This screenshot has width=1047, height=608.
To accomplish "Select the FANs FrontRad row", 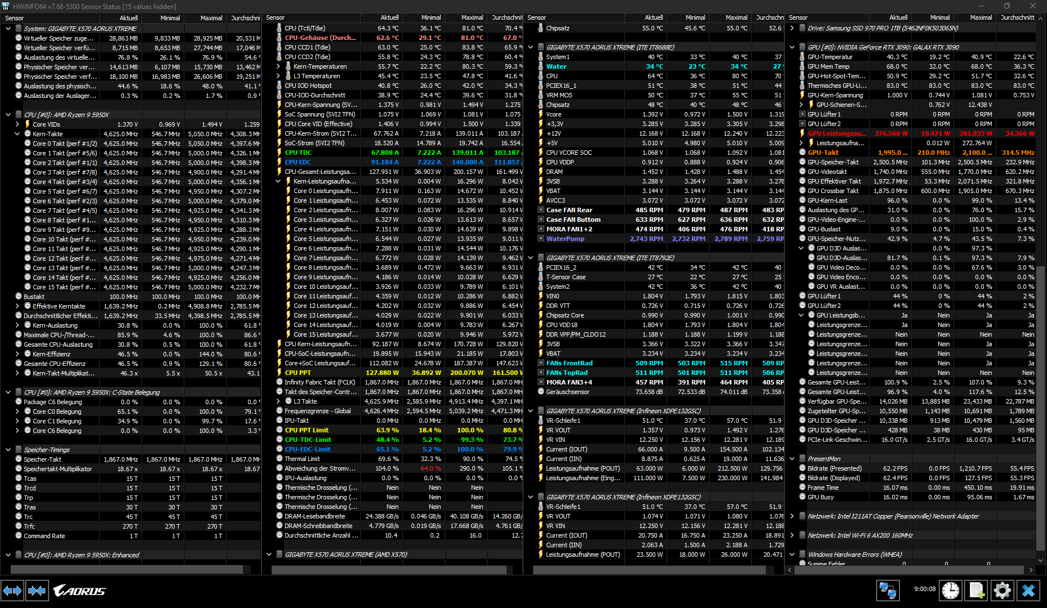I will point(654,363).
